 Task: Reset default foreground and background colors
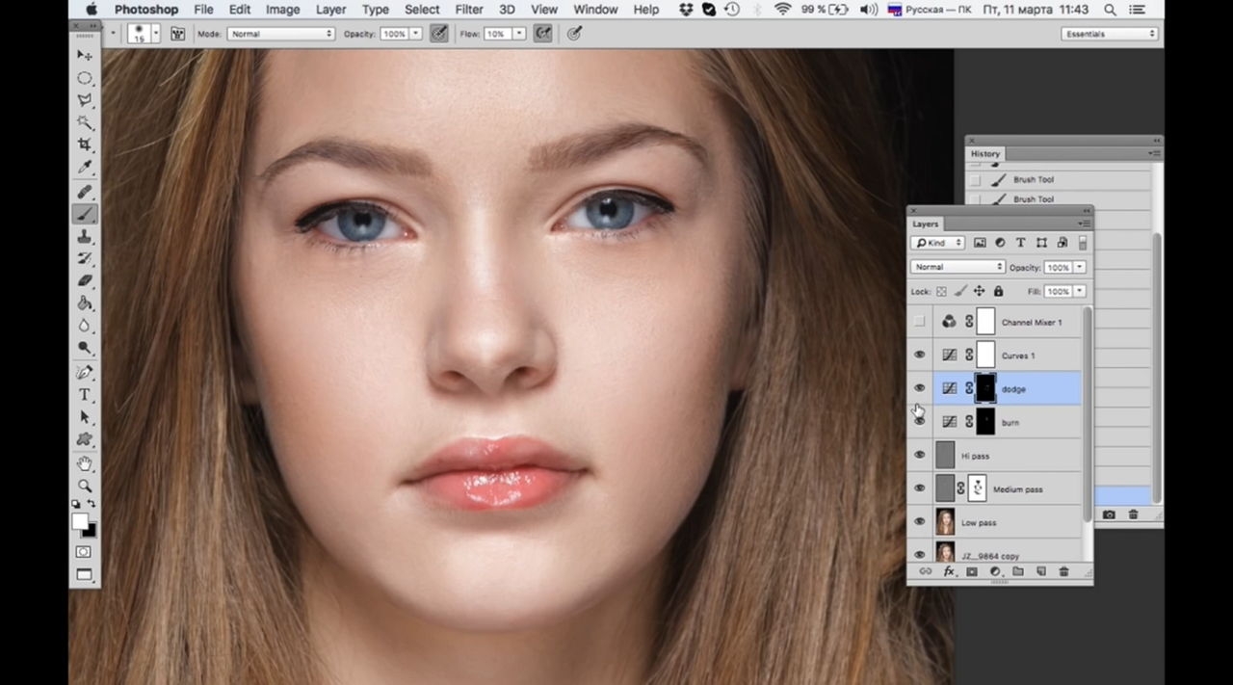coord(76,504)
